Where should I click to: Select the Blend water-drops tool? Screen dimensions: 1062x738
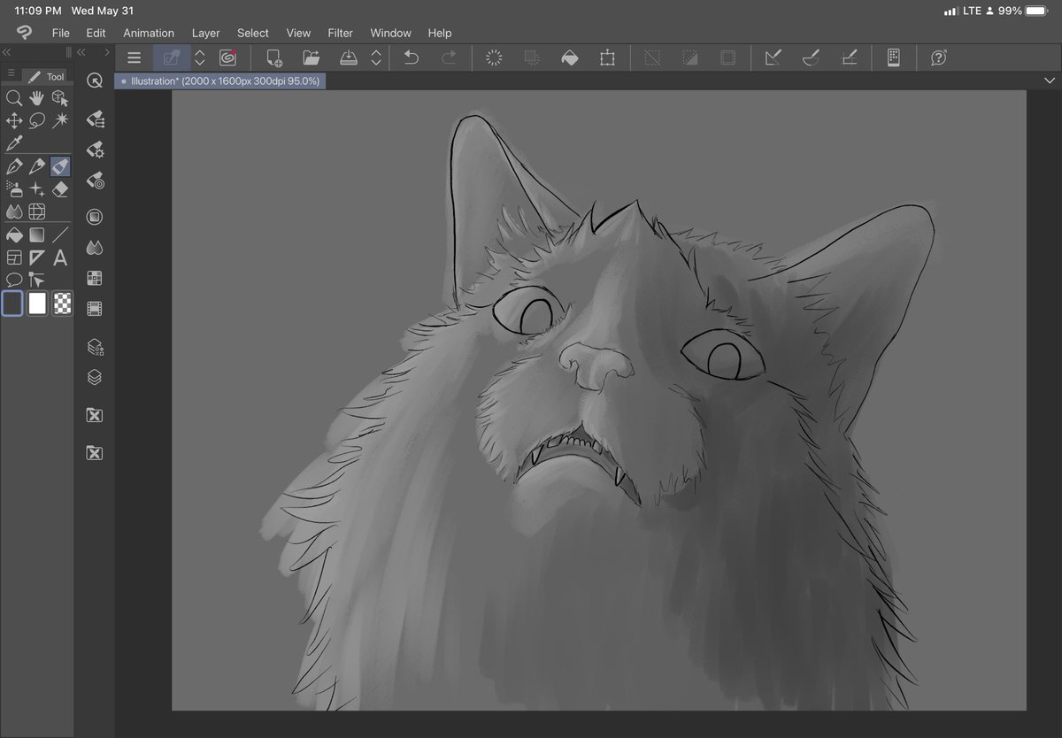[x=13, y=211]
